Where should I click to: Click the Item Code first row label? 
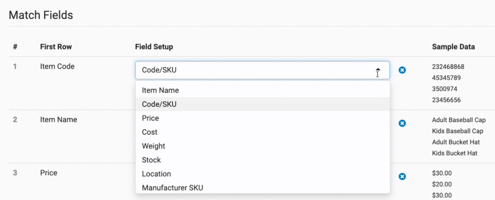57,66
